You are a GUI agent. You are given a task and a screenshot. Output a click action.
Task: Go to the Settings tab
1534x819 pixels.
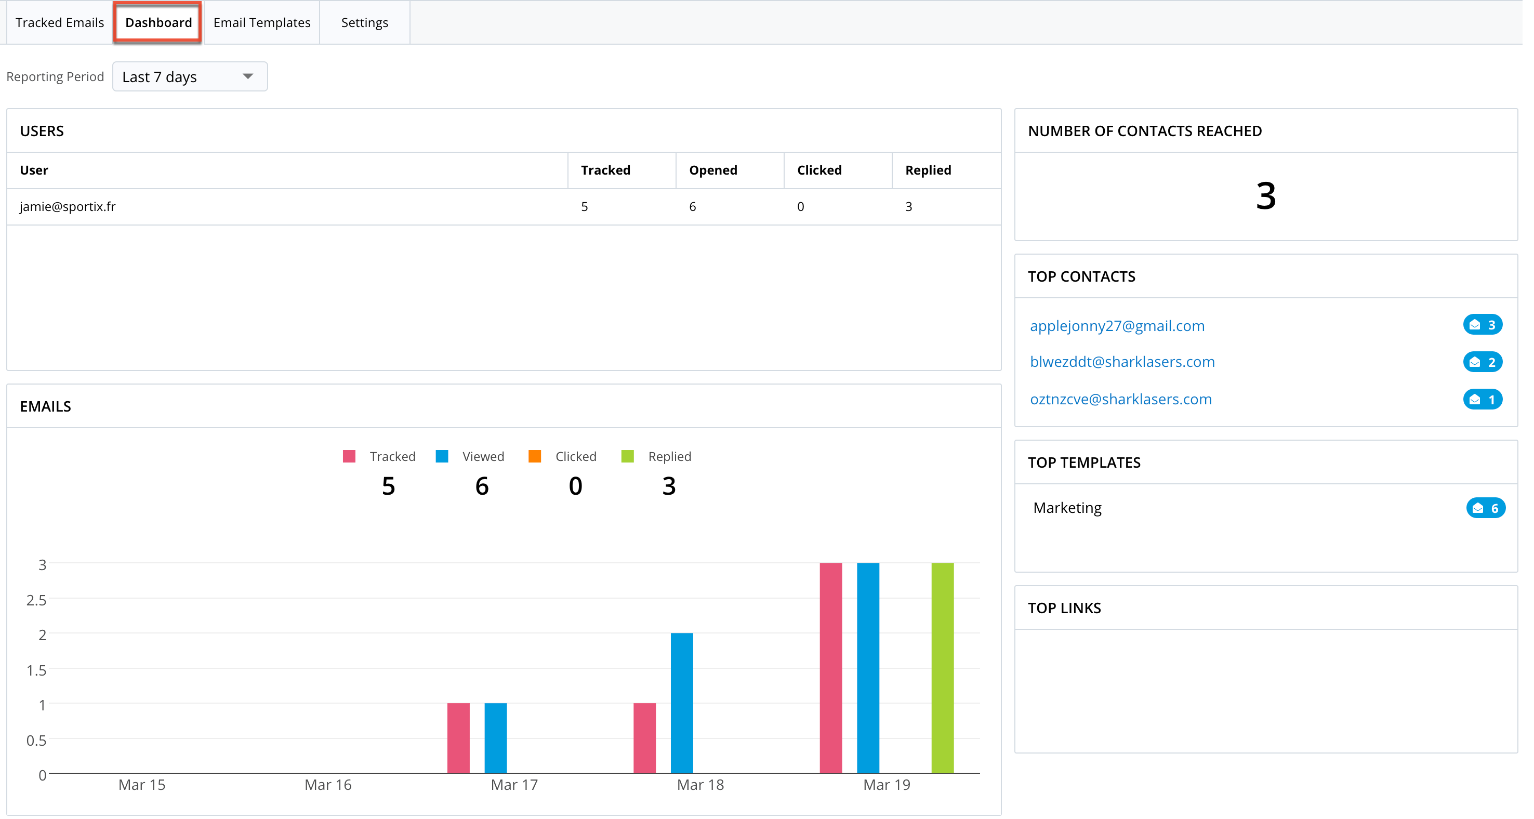click(x=364, y=23)
